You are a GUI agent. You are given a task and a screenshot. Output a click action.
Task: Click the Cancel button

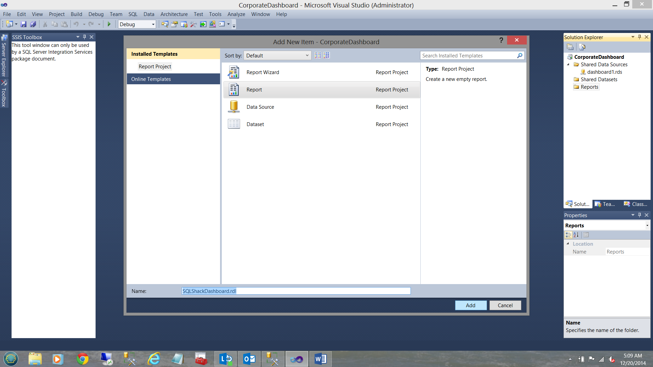505,305
